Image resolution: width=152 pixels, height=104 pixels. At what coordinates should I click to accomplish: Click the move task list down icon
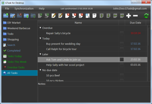click(x=33, y=16)
